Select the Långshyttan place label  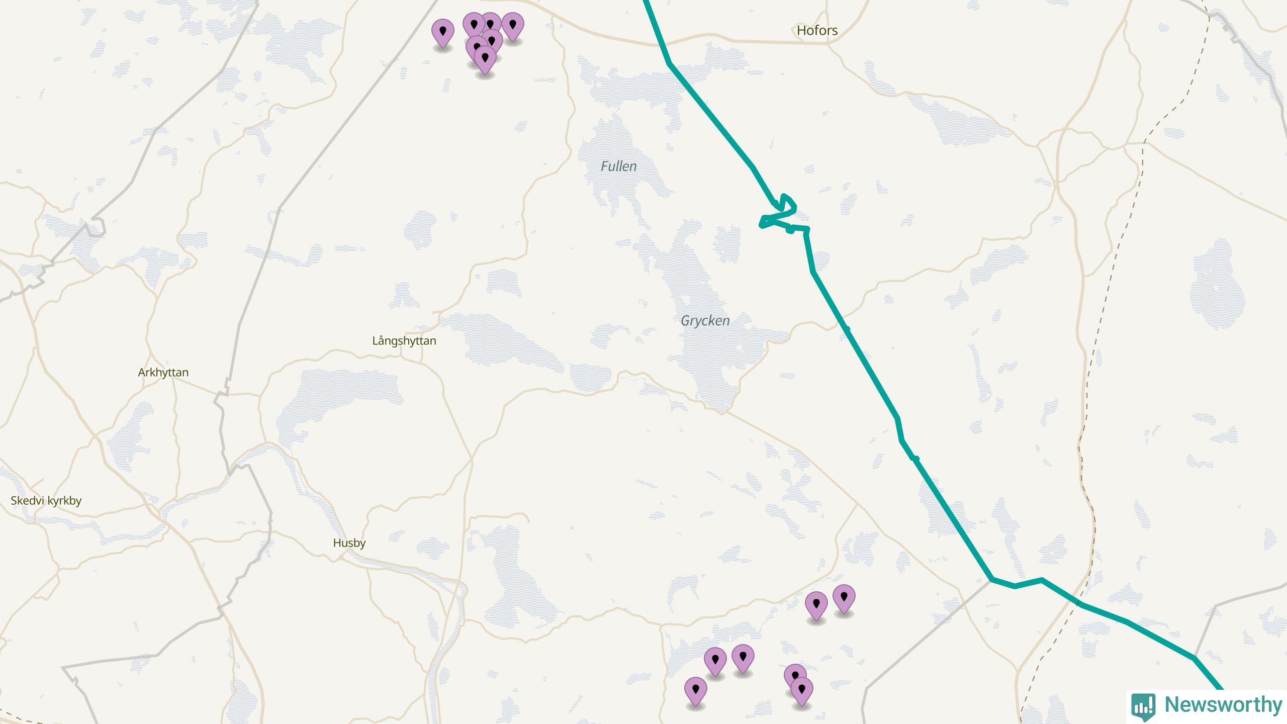[x=404, y=341]
